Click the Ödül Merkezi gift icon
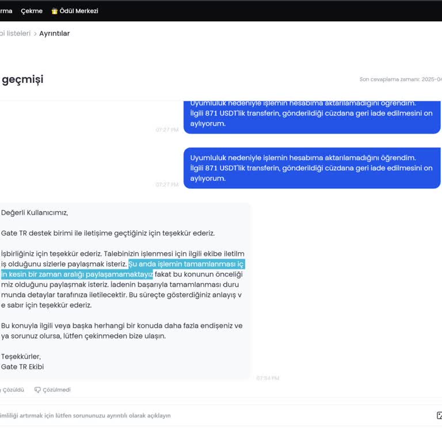442x442 pixels. [x=55, y=11]
